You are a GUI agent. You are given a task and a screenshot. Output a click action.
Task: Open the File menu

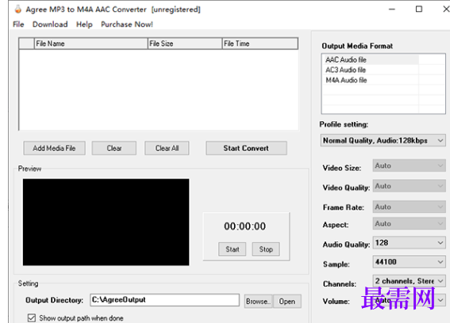point(18,25)
